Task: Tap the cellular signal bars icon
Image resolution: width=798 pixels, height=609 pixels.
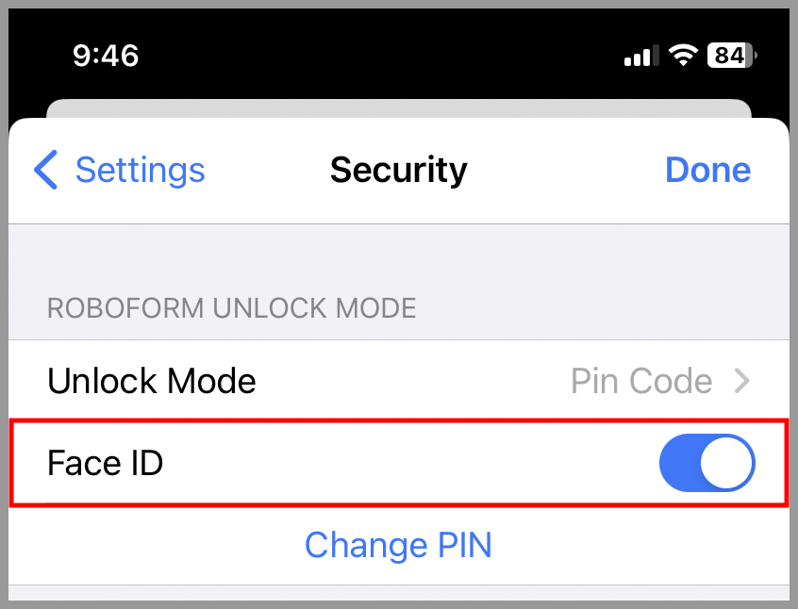Action: (x=641, y=56)
